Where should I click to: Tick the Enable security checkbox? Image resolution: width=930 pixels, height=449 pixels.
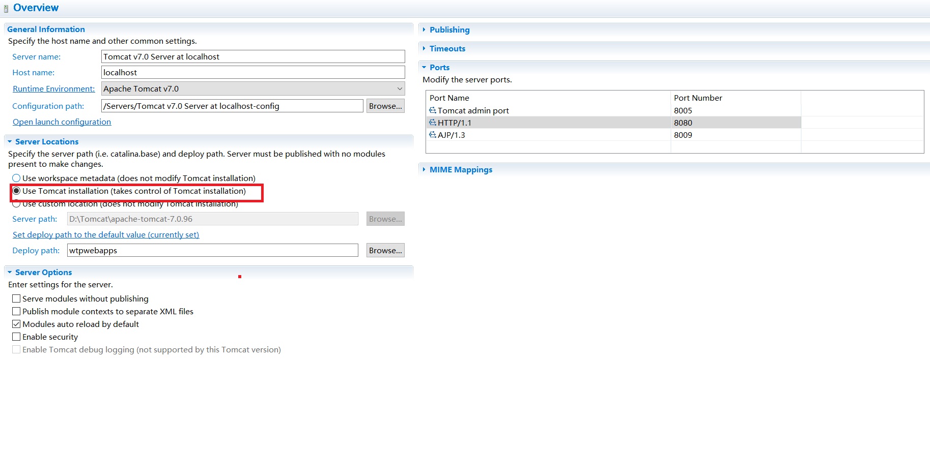tap(16, 337)
